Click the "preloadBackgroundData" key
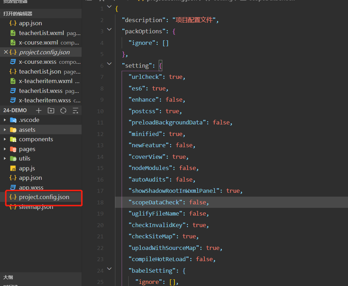This screenshot has width=348, height=286. tap(168, 122)
